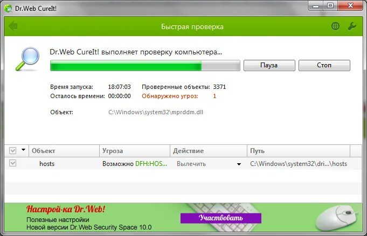Viewport: 367px width, 236px height.
Task: Click the green scan progress bar
Action: coord(145,65)
